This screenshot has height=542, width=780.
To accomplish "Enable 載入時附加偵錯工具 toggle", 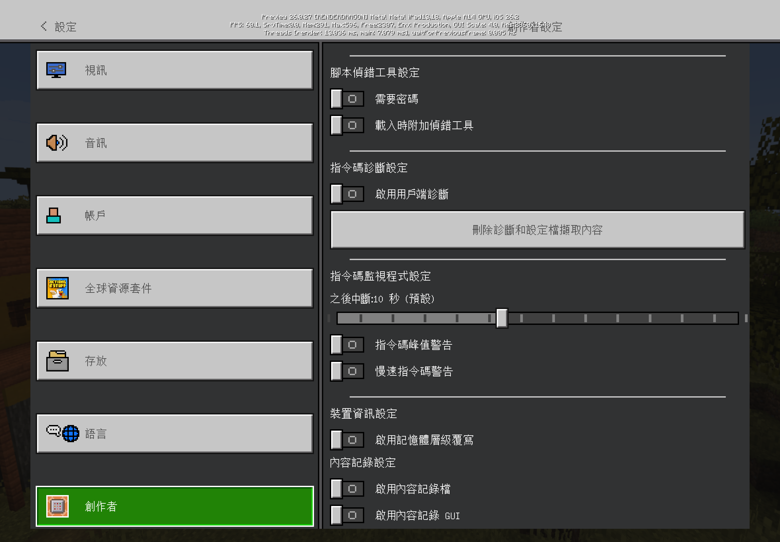I will pos(347,125).
